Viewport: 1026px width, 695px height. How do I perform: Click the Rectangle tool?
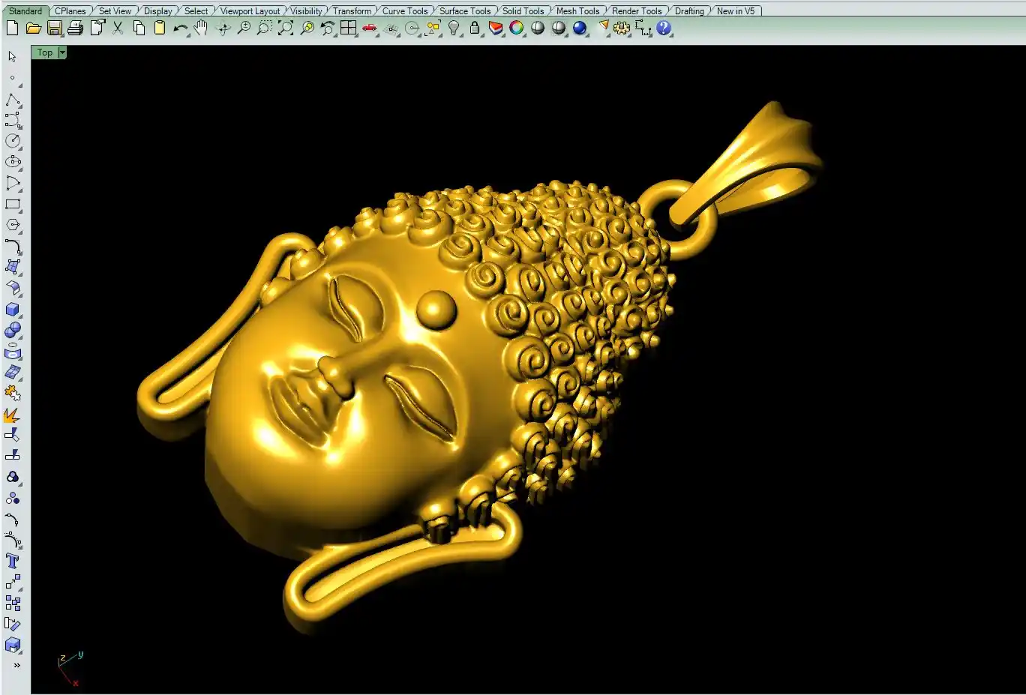tap(13, 204)
